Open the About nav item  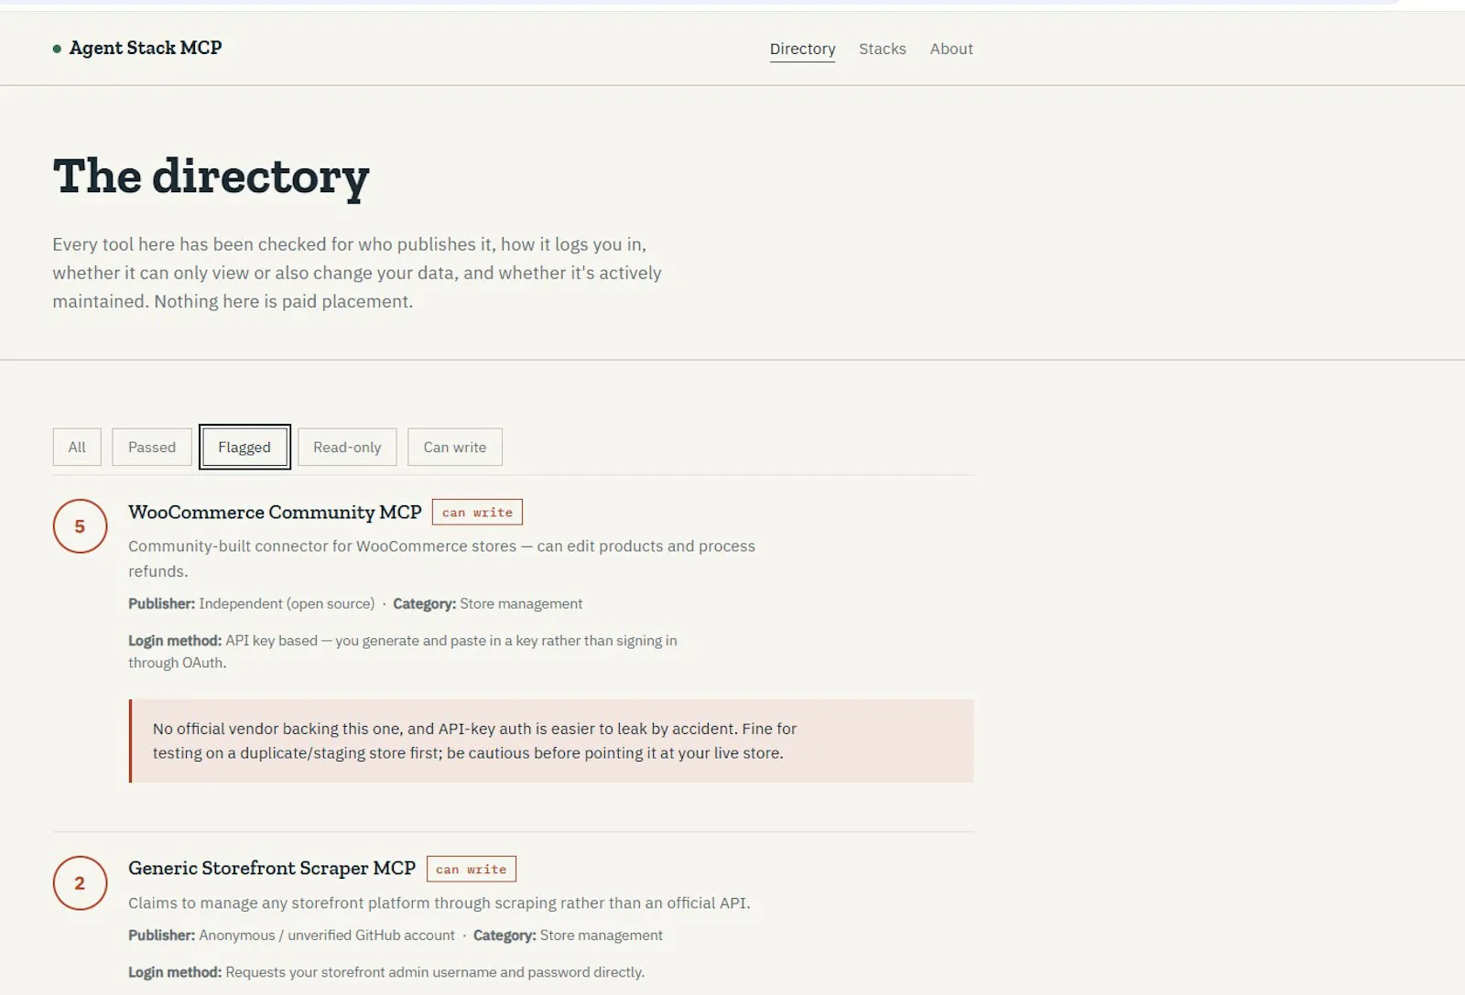(951, 49)
